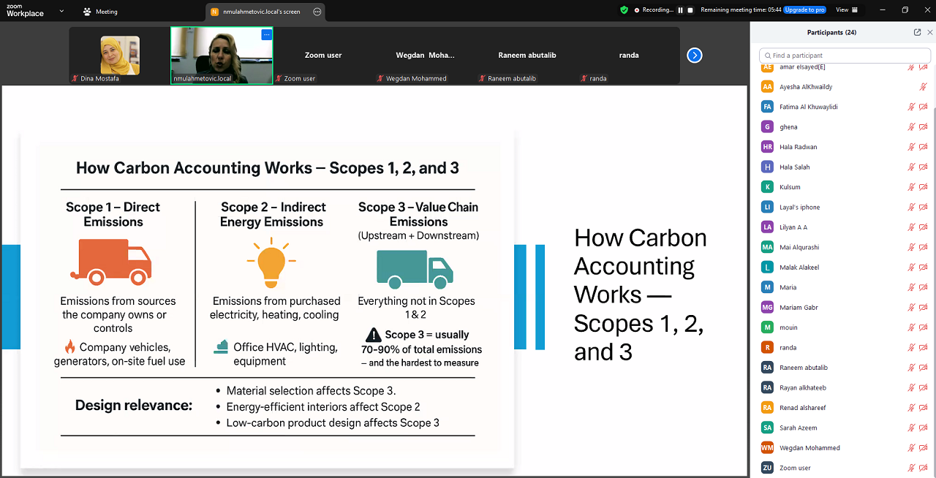Show next page of video thumbnails
The width and height of the screenshot is (936, 478).
pos(695,56)
